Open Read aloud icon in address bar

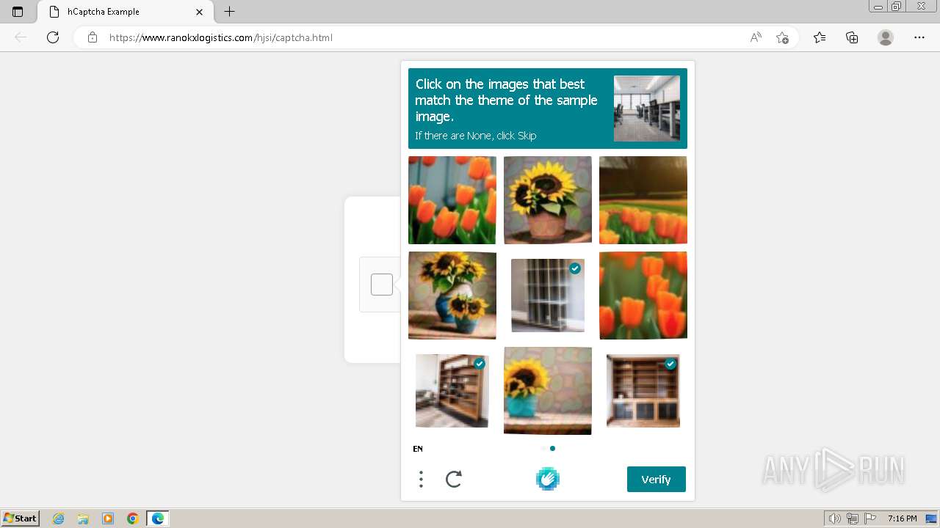pyautogui.click(x=756, y=37)
